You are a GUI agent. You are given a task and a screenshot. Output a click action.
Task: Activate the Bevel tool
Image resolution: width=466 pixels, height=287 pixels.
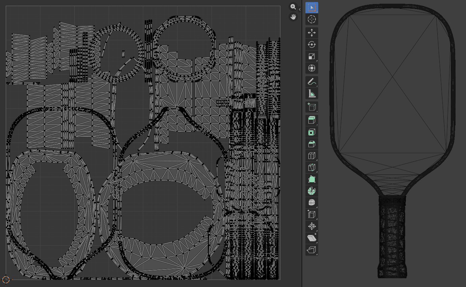[x=311, y=143]
